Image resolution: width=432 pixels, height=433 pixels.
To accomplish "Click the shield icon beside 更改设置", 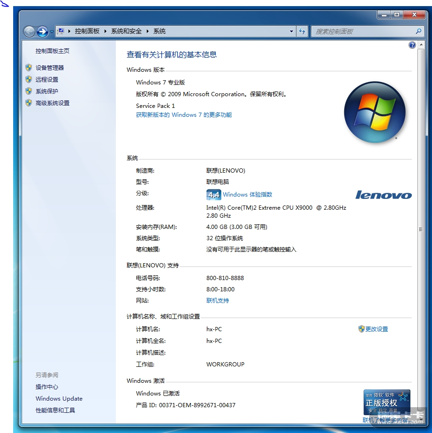I will pyautogui.click(x=361, y=329).
